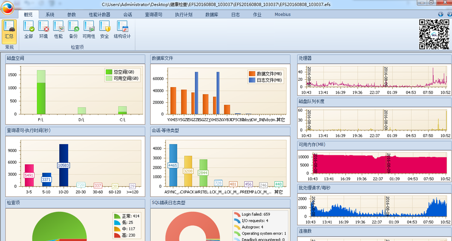
Task: Switch to the 概览 tab
Action: point(28,14)
